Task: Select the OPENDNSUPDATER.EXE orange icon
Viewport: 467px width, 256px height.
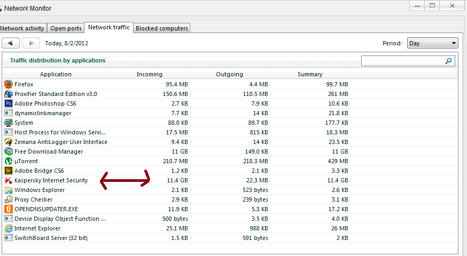Action: click(x=9, y=209)
